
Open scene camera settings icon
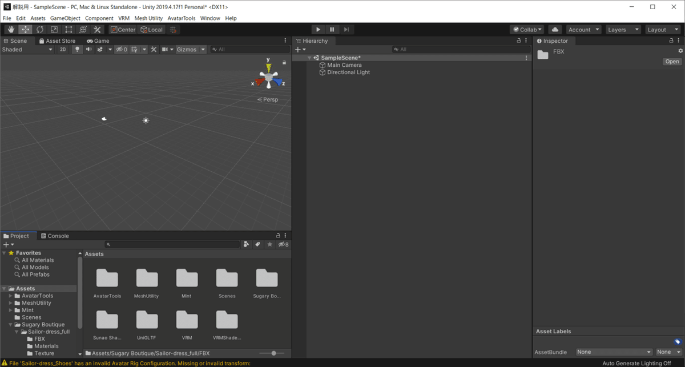click(x=165, y=50)
